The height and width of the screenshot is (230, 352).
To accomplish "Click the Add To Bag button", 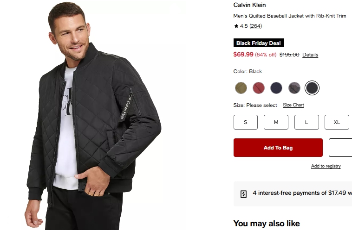I will coord(278,148).
